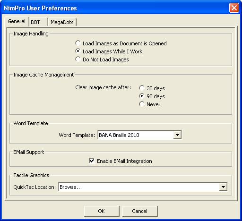This screenshot has width=242, height=221.
Task: Close the NimPro User Preferences window
Action: (234, 8)
